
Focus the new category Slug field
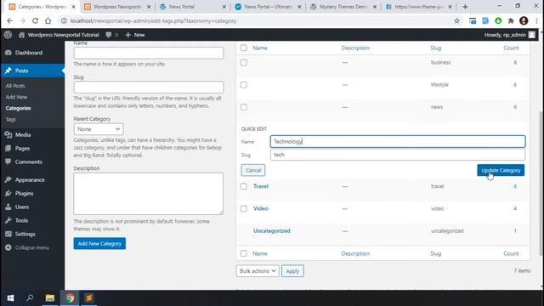pos(149,87)
